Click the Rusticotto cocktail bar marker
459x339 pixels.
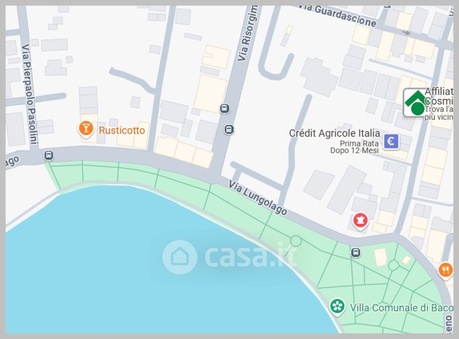coord(85,129)
